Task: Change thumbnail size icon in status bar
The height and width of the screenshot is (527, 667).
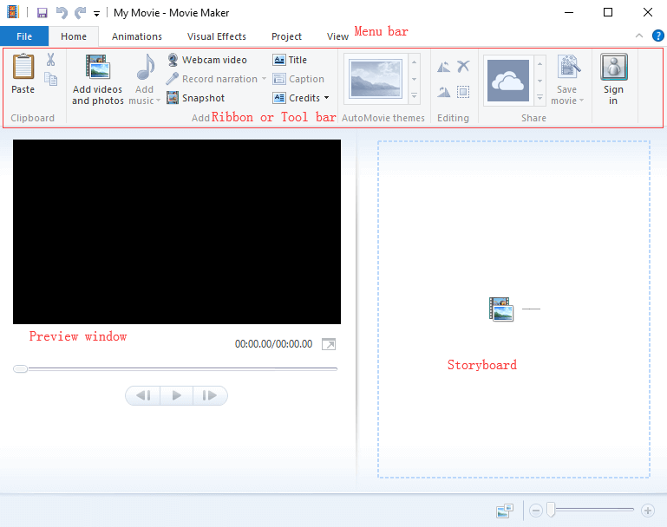Action: tap(505, 510)
